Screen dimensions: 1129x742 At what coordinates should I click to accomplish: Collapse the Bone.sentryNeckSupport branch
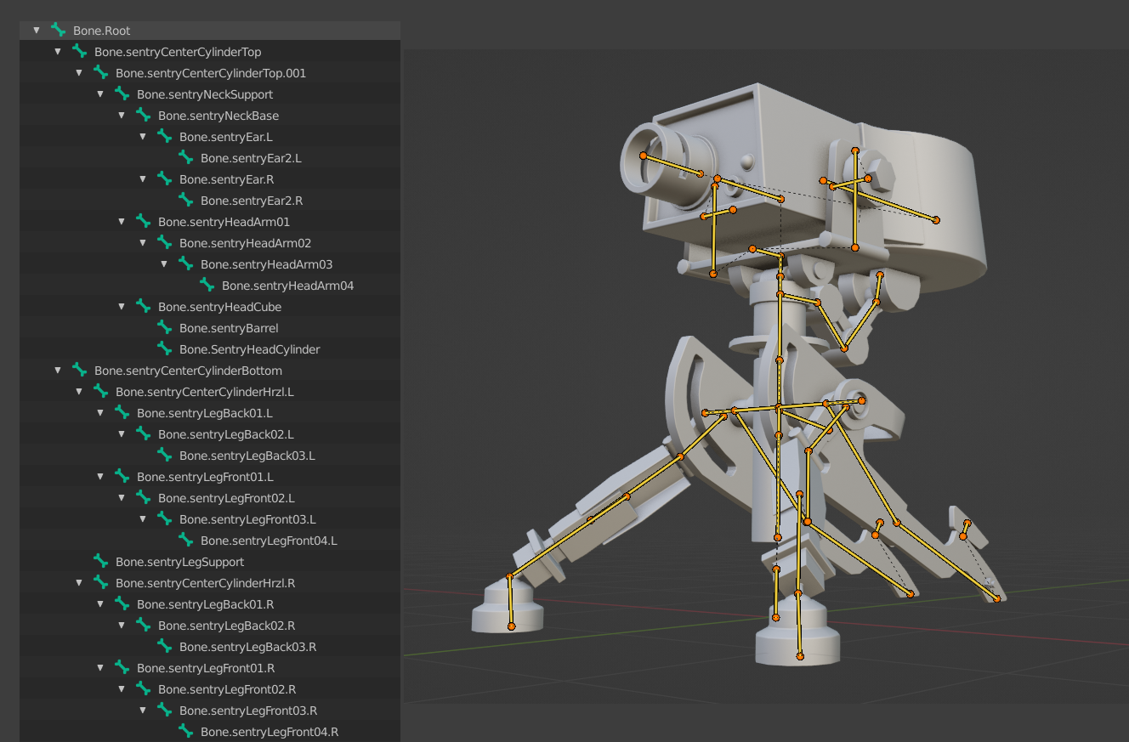[x=100, y=93]
